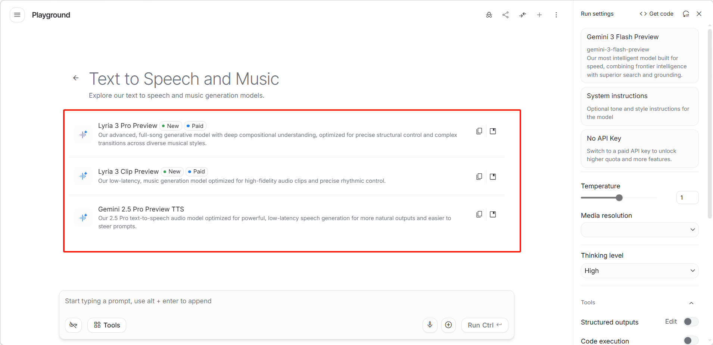The height and width of the screenshot is (345, 713).
Task: Open the hamburger navigation menu
Action: 17,15
